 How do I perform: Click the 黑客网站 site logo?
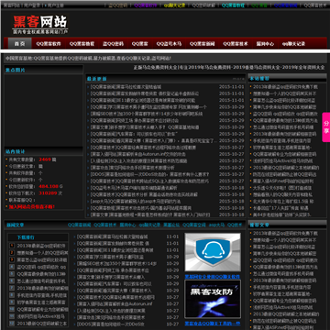tap(40, 25)
